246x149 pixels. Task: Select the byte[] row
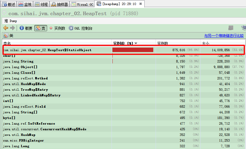tap(123, 118)
